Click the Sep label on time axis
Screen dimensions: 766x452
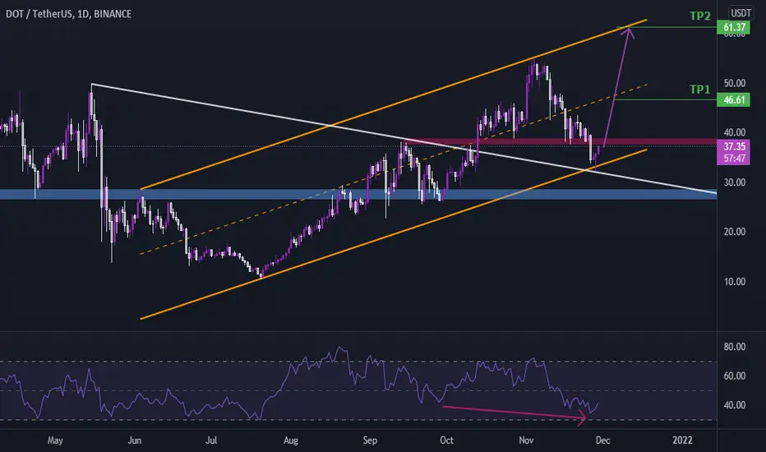[370, 440]
